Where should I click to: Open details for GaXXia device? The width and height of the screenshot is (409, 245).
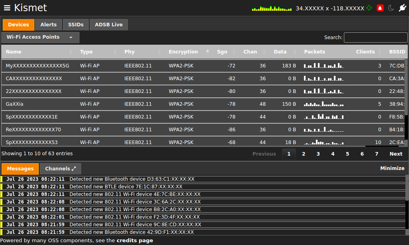tap(203, 104)
